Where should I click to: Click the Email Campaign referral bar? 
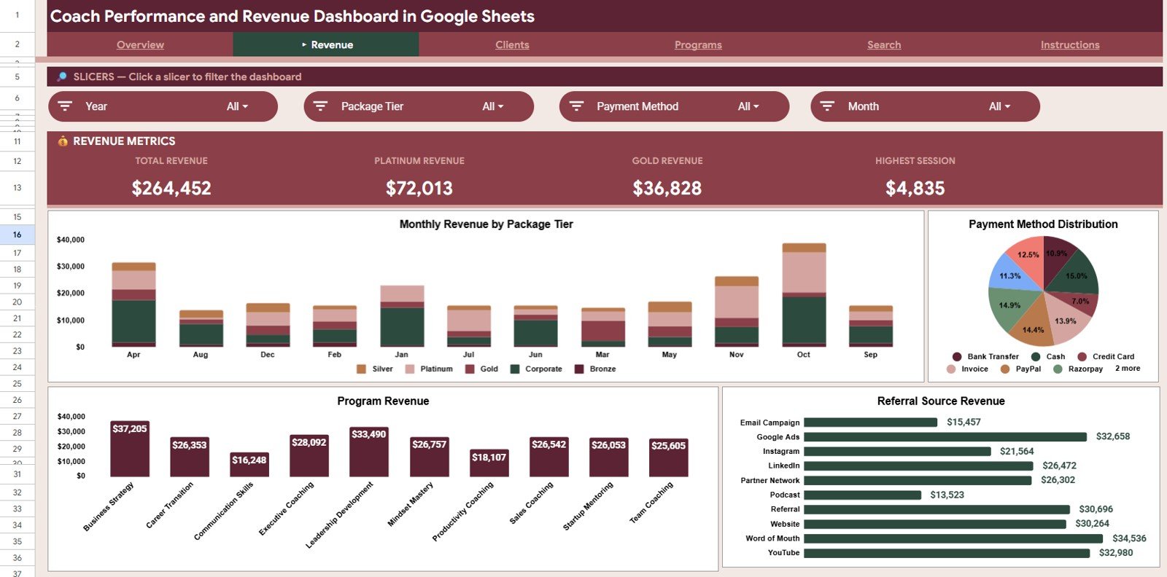pyautogui.click(x=870, y=422)
